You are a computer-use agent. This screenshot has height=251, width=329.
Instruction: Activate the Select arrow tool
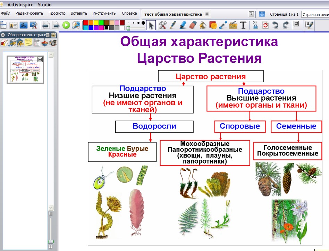coord(151,25)
